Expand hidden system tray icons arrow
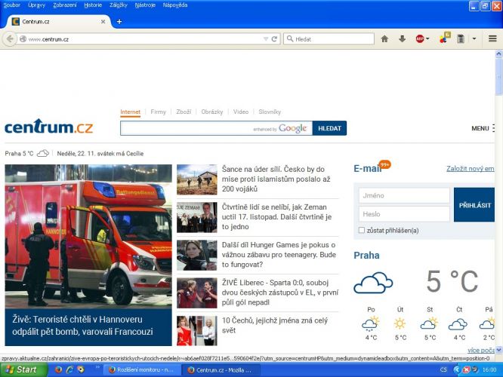503x377 pixels. point(456,369)
